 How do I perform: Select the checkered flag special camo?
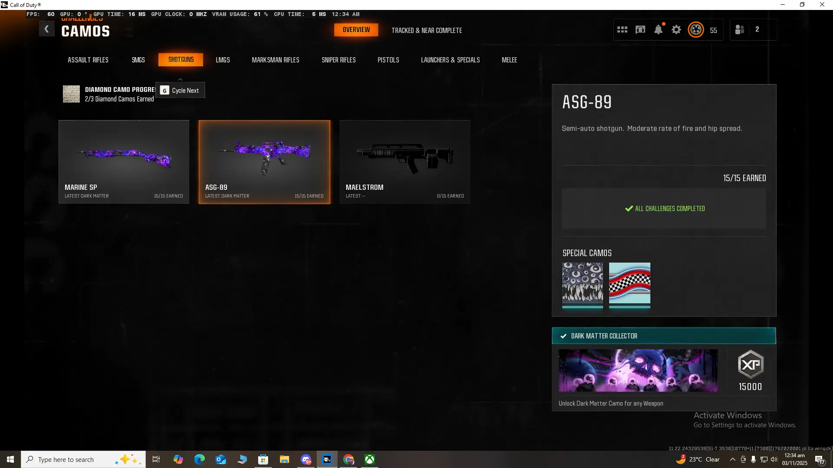630,283
